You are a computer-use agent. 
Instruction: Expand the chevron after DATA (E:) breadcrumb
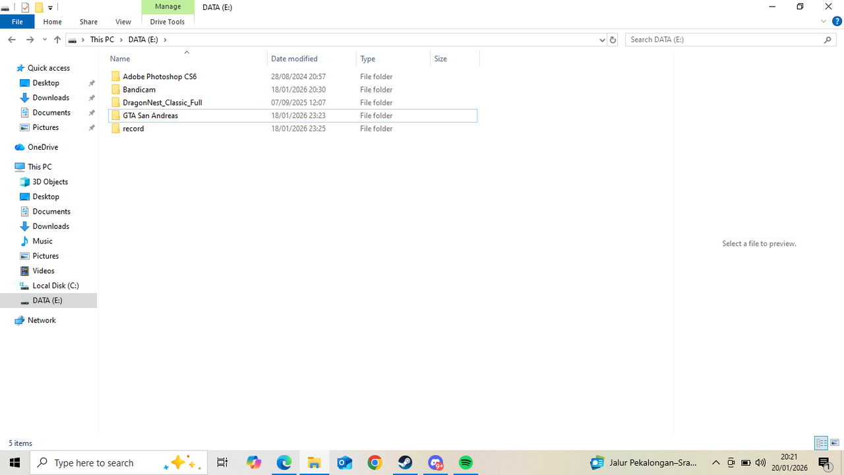[165, 40]
